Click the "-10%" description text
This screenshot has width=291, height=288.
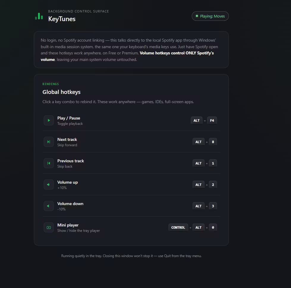point(62,209)
